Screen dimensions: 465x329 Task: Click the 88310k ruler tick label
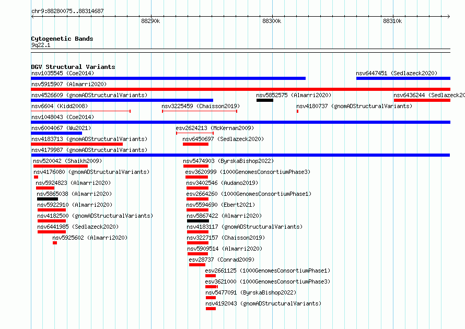click(392, 21)
